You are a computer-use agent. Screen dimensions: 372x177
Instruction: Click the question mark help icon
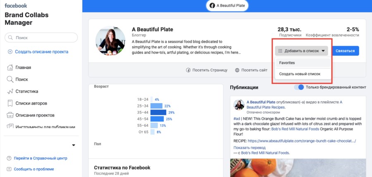pos(9,158)
